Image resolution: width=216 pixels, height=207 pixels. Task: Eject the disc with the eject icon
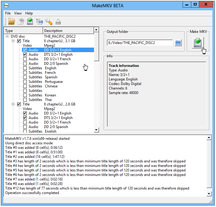58,22
